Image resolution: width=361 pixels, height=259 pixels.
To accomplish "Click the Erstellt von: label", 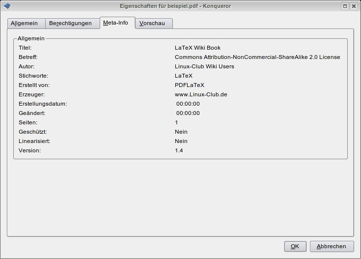I will pyautogui.click(x=34, y=85).
